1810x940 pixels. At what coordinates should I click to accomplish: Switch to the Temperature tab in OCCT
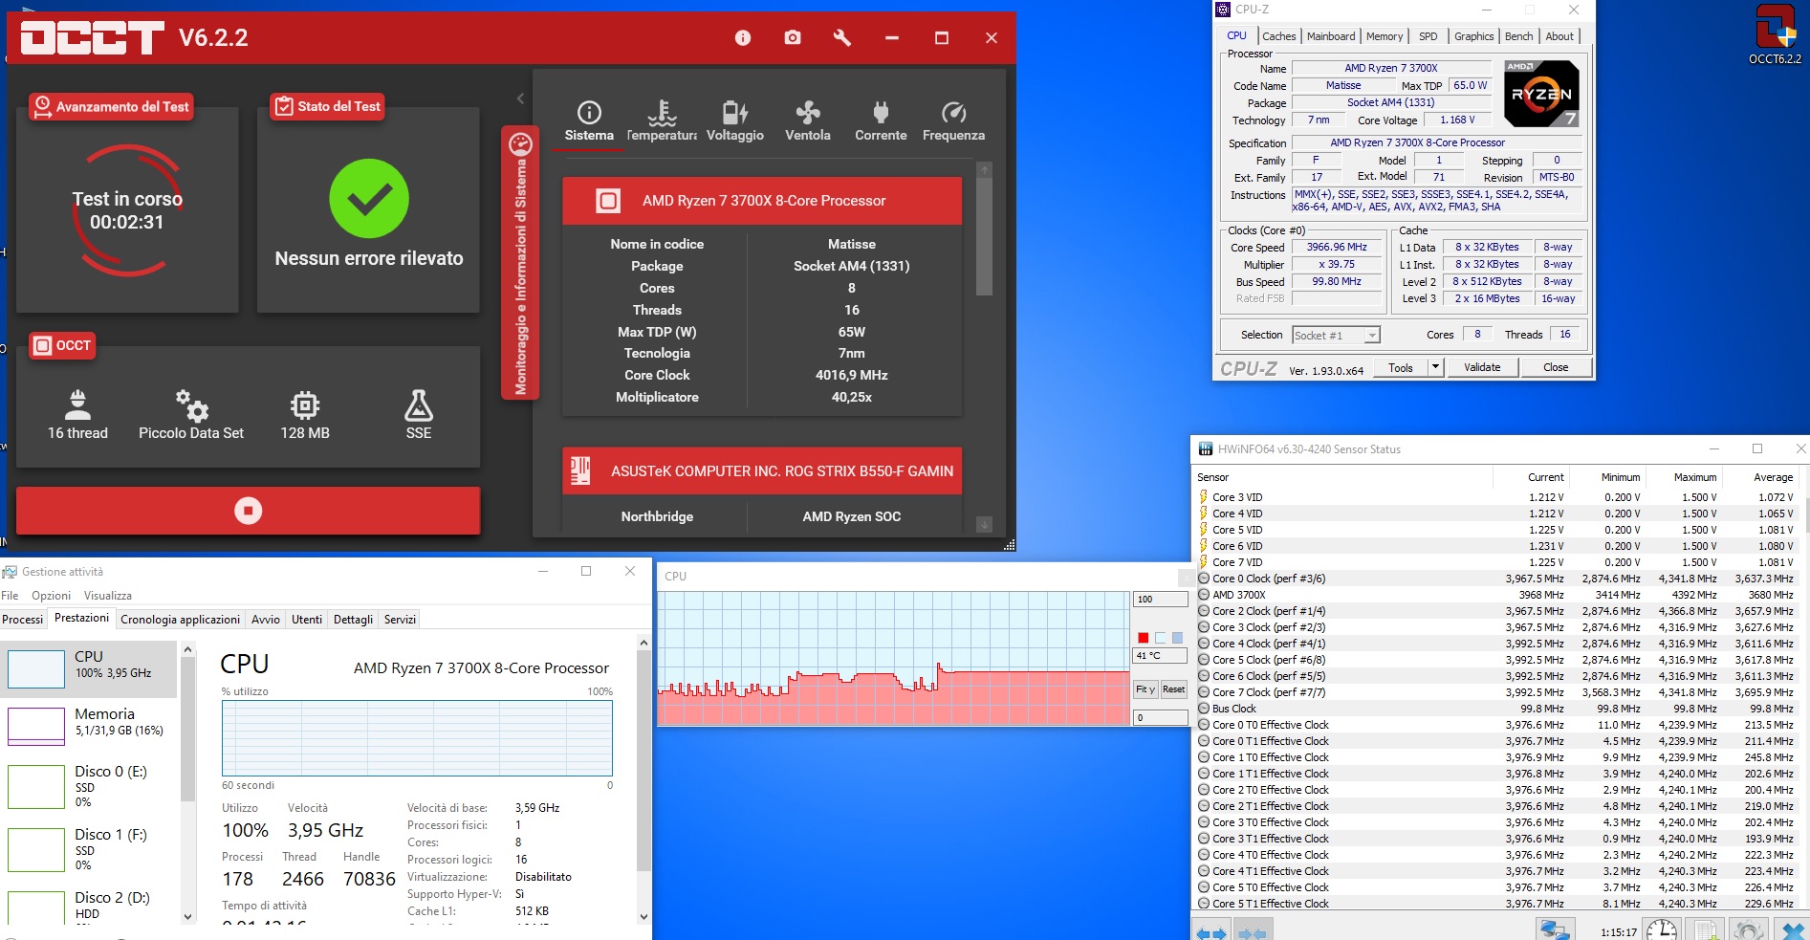pos(662,121)
